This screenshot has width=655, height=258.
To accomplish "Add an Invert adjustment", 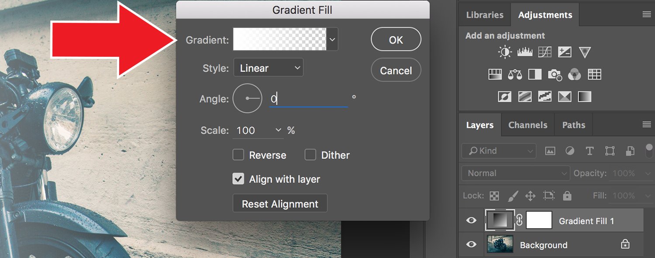I will pyautogui.click(x=505, y=96).
